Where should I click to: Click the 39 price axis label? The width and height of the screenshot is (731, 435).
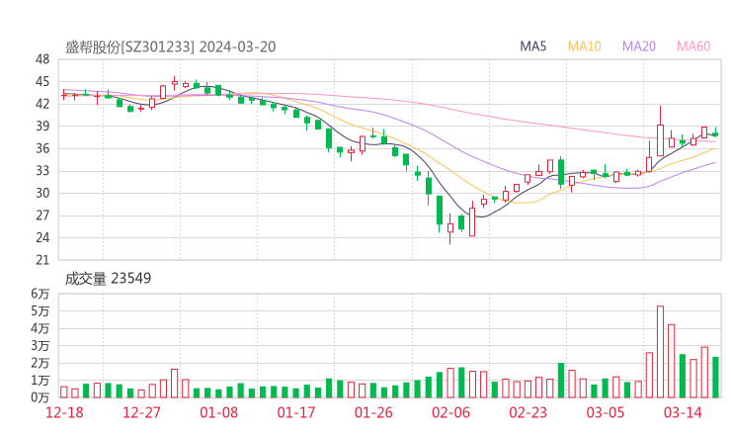(42, 126)
